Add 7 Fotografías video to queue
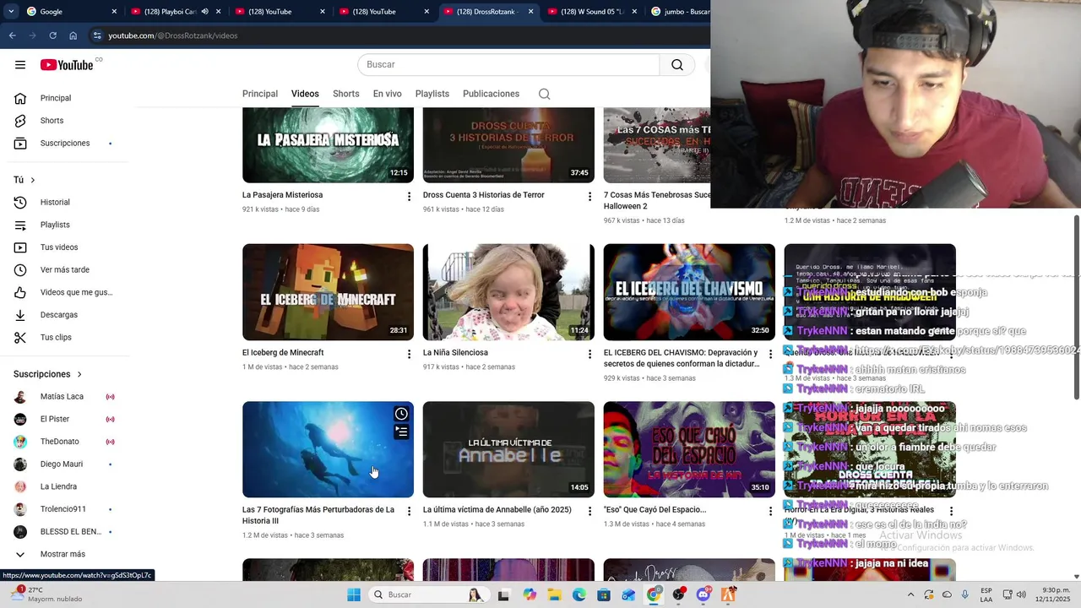The image size is (1081, 608). click(x=401, y=432)
